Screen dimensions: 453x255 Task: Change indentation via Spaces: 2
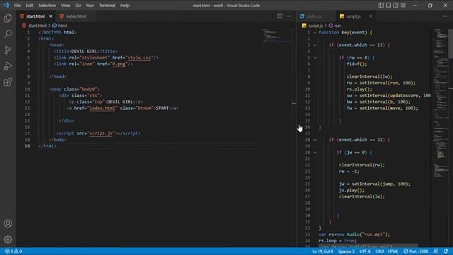point(346,251)
